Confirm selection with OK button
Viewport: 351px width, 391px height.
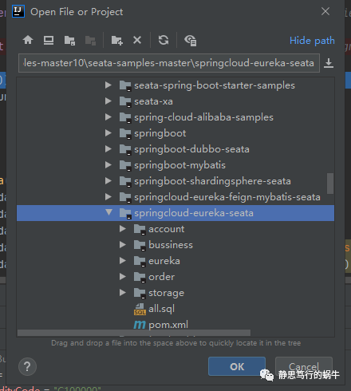pos(237,366)
